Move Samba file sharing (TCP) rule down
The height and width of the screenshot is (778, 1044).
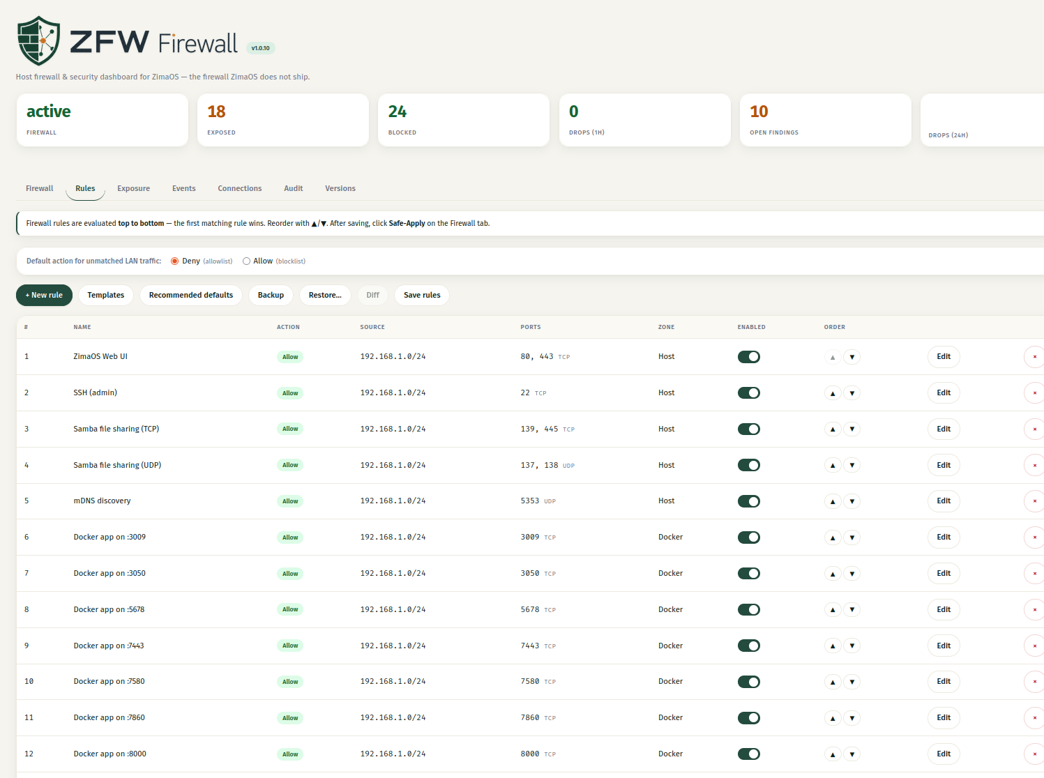coord(852,429)
